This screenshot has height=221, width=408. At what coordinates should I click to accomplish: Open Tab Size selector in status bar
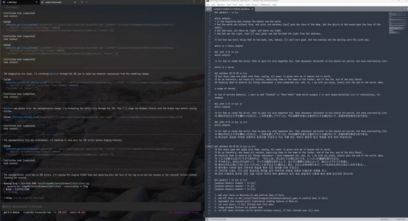click(385, 219)
